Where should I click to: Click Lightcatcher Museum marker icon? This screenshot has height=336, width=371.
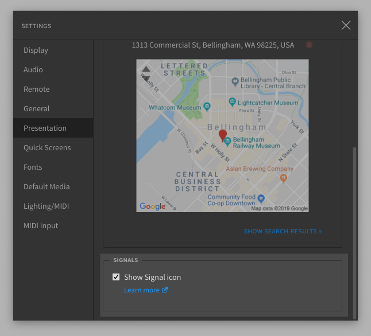coord(232,102)
